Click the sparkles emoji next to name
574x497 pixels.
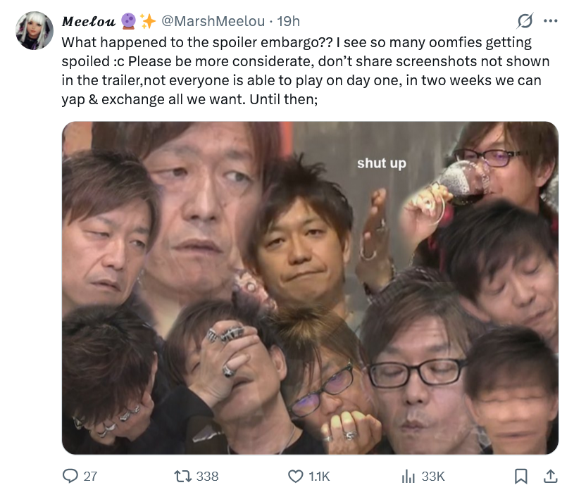coord(148,21)
